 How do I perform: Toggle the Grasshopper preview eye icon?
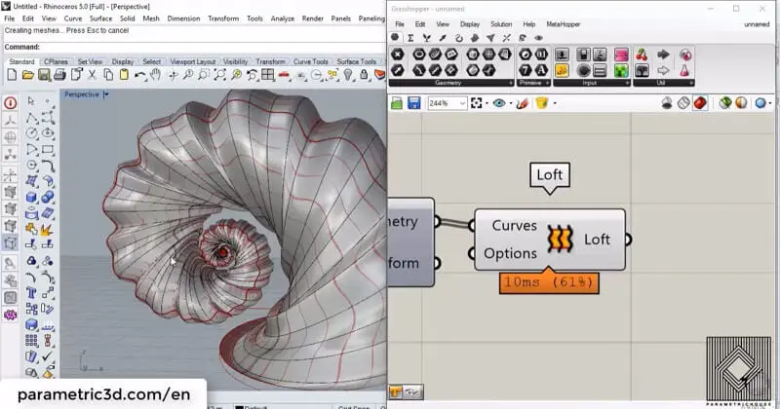pyautogui.click(x=499, y=102)
